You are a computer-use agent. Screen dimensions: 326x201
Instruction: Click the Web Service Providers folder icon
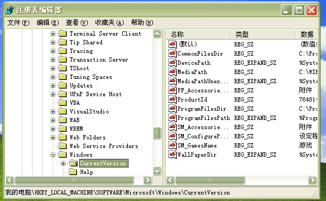pos(62,146)
